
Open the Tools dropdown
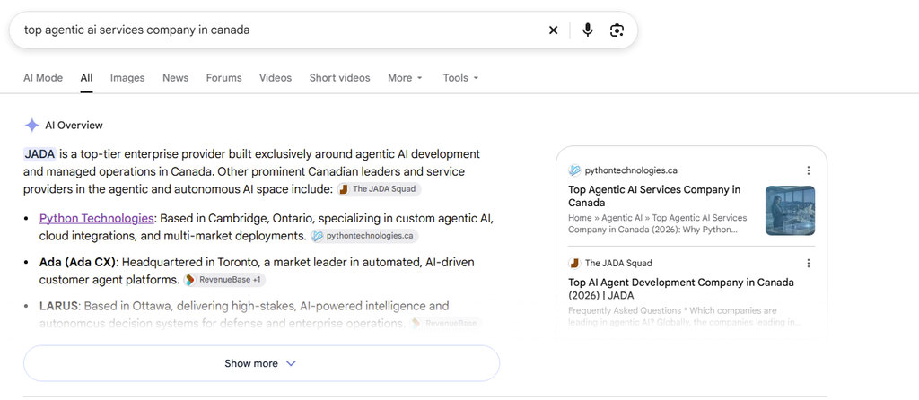pos(460,78)
